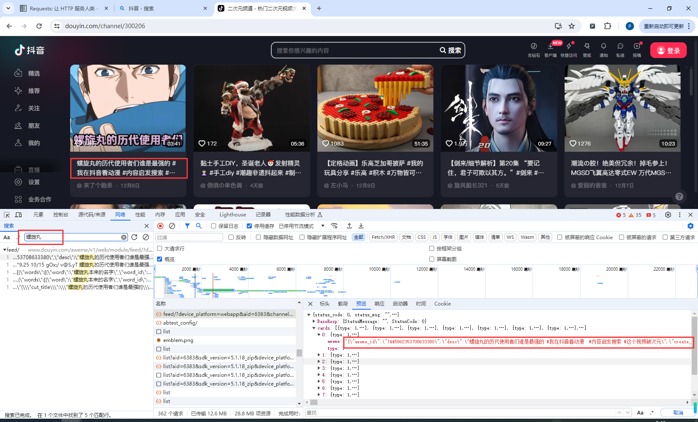The image size is (698, 422).
Task: Open 快捷访问 icon
Action: click(569, 50)
